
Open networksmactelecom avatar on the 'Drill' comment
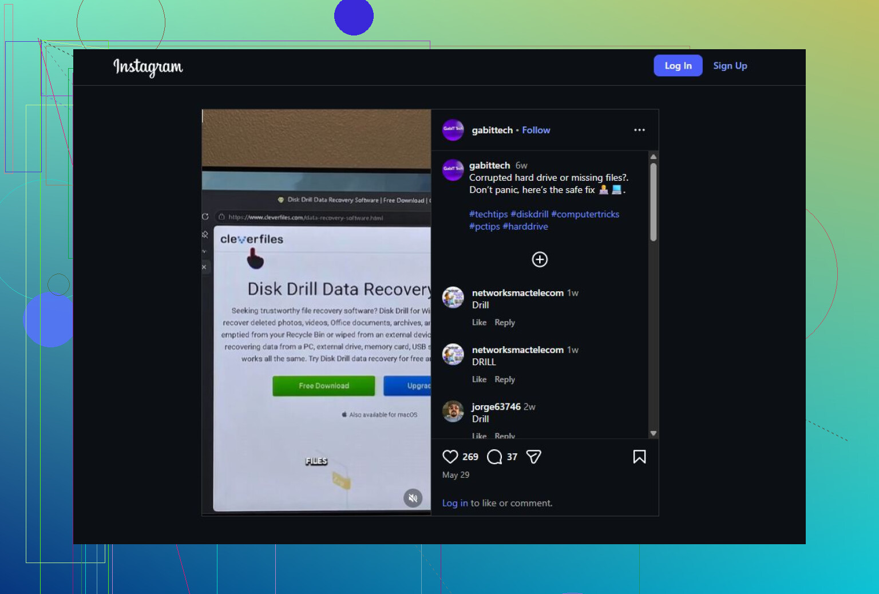pos(453,298)
